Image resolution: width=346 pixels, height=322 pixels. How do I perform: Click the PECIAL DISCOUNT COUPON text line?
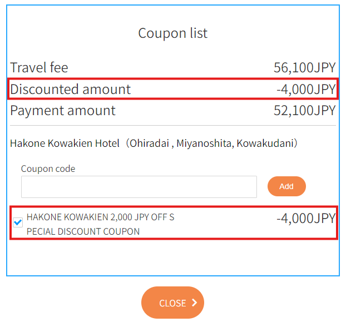pos(83,231)
